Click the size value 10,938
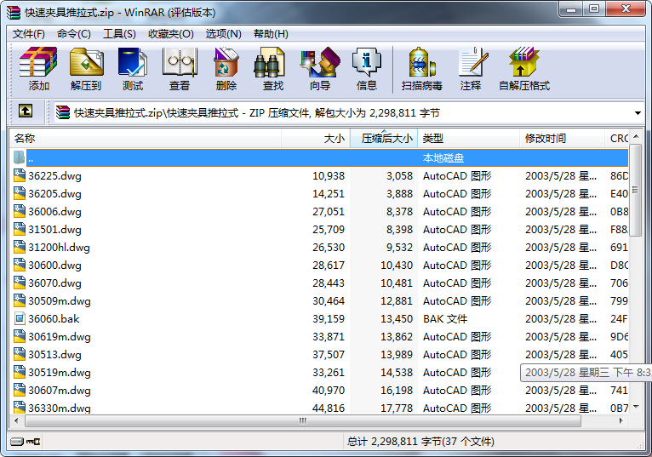 click(329, 176)
